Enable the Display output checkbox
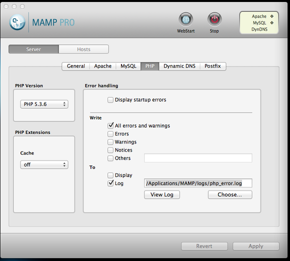 coord(110,175)
